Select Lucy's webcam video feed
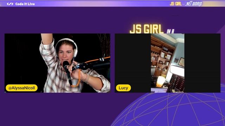 (x=168, y=63)
